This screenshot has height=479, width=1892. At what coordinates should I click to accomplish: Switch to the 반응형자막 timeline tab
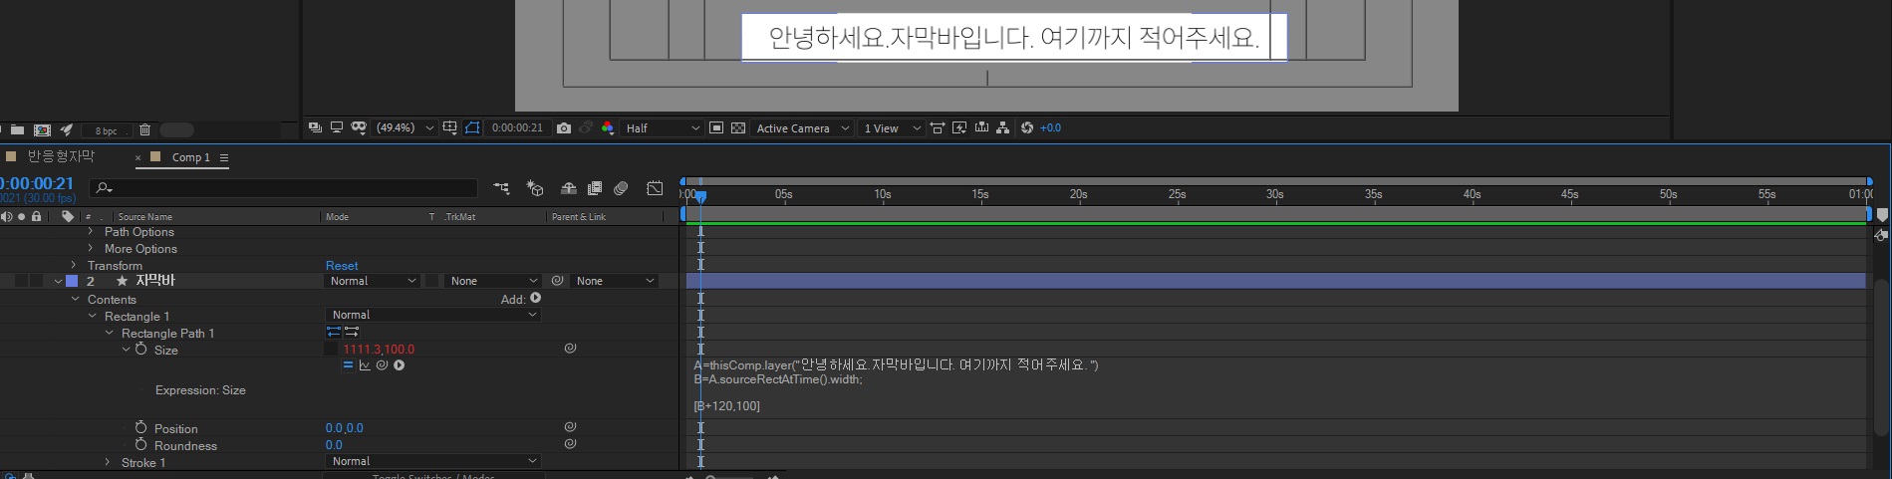coord(61,156)
